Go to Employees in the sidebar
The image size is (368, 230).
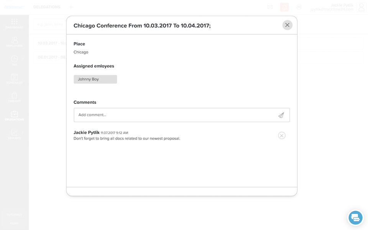point(14,42)
